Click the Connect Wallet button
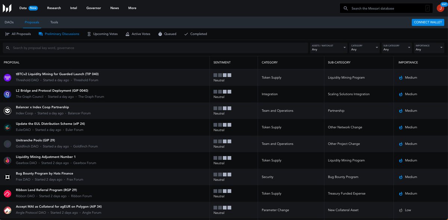Viewport: 448px width, 220px height. pyautogui.click(x=428, y=22)
